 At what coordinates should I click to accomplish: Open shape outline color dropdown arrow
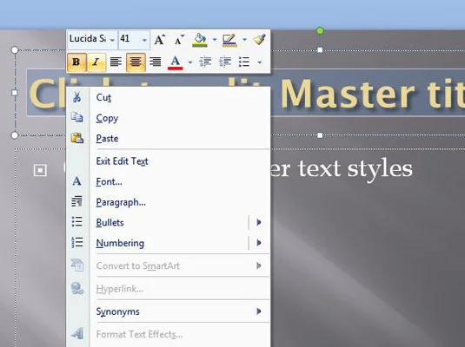coord(244,39)
